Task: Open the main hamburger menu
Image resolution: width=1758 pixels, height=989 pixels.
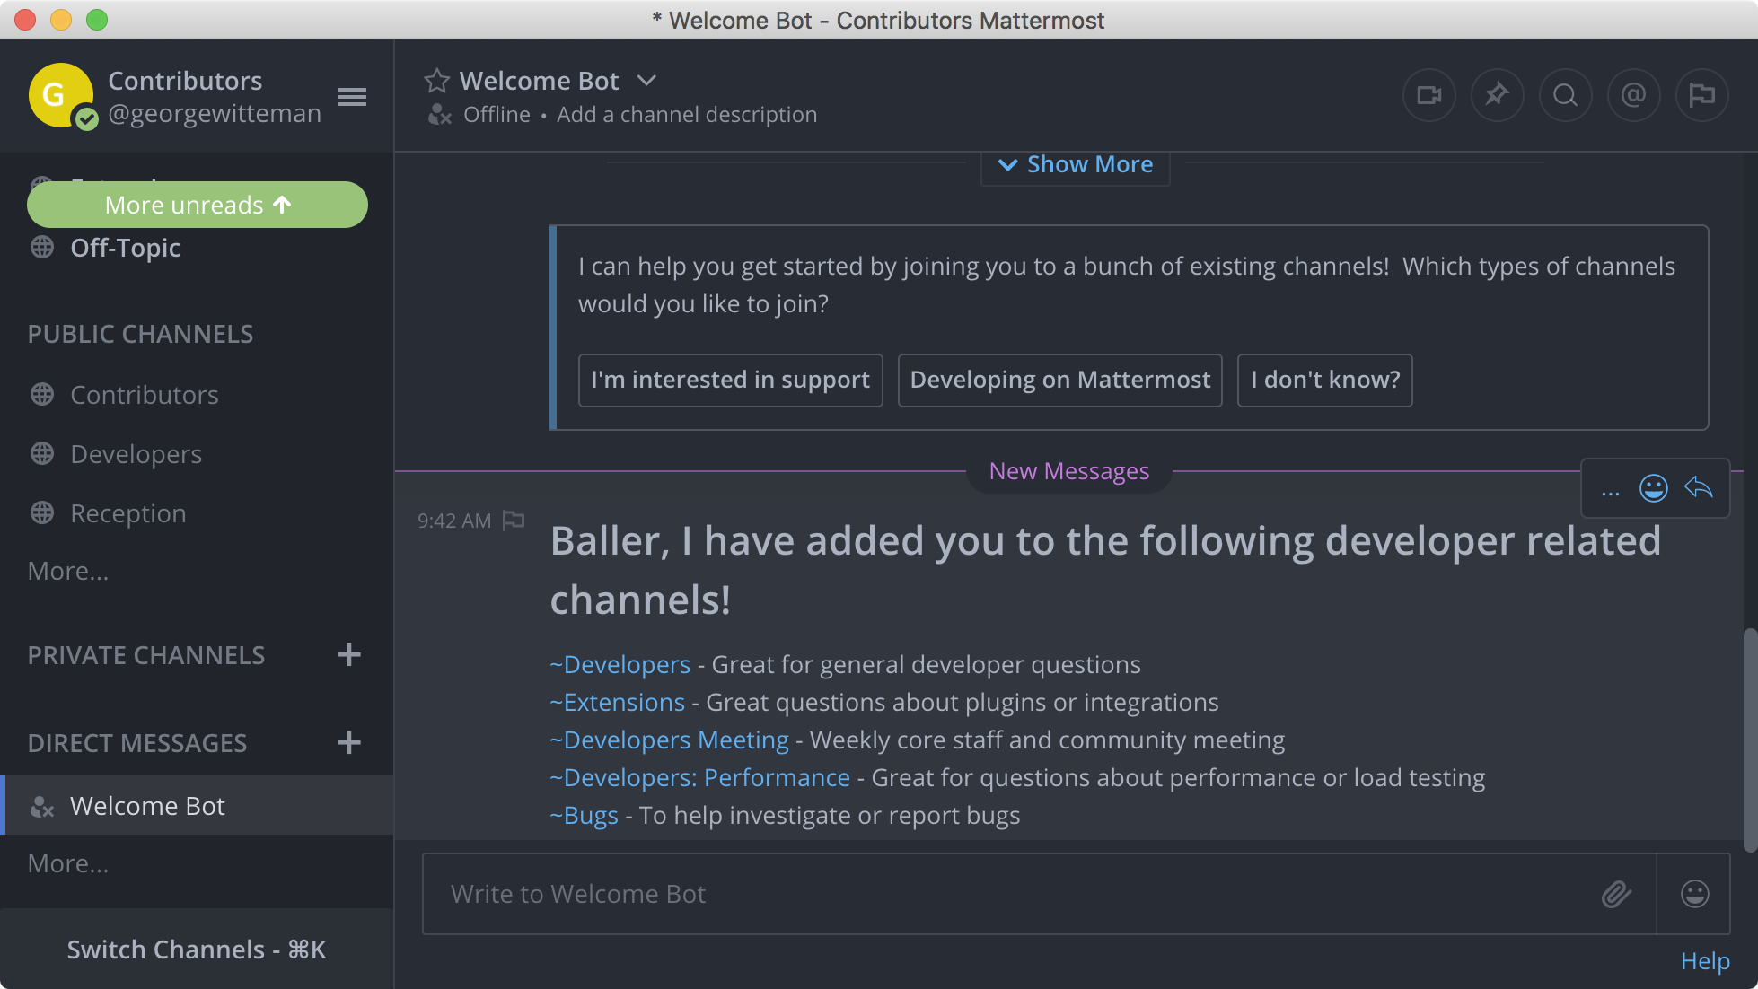Action: click(x=351, y=97)
